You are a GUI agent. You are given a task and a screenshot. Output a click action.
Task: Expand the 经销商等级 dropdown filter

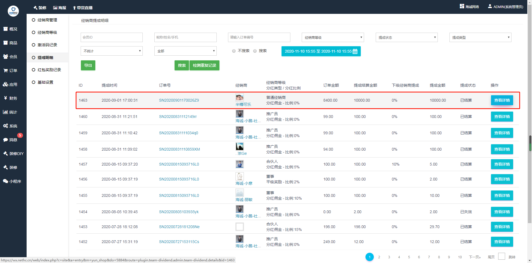point(332,37)
